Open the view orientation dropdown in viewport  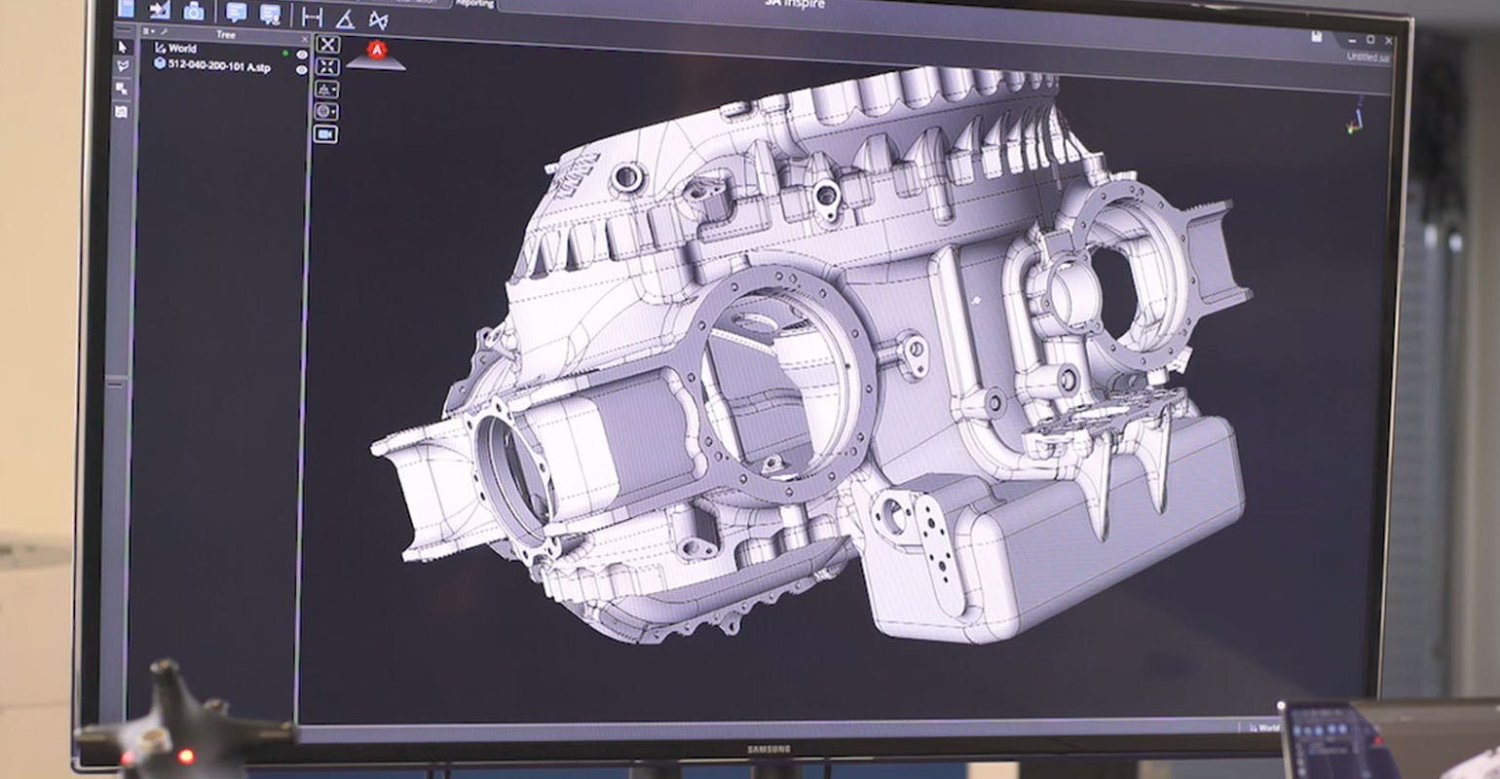click(326, 89)
